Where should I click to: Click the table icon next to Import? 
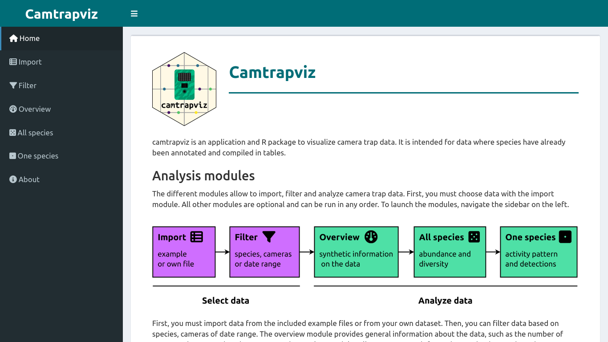point(12,61)
